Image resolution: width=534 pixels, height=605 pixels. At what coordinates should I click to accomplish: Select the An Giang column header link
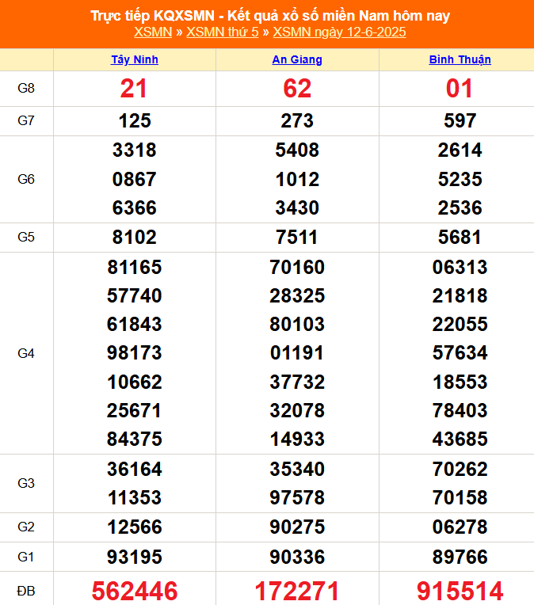coord(297,59)
